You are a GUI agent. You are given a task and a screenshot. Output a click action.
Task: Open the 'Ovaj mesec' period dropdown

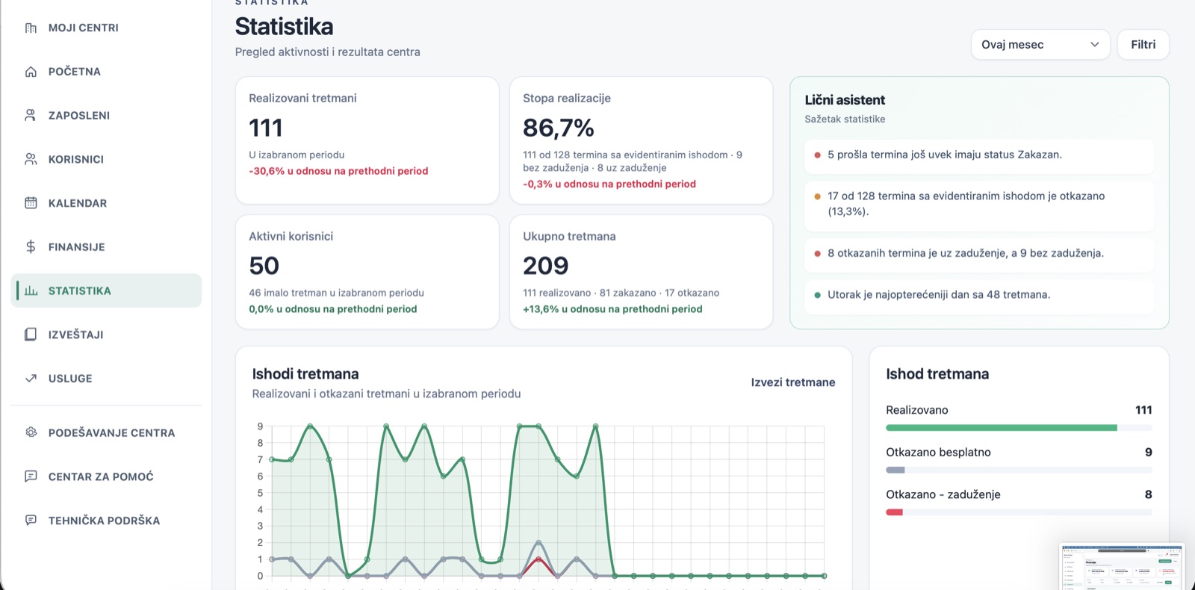tap(1040, 45)
